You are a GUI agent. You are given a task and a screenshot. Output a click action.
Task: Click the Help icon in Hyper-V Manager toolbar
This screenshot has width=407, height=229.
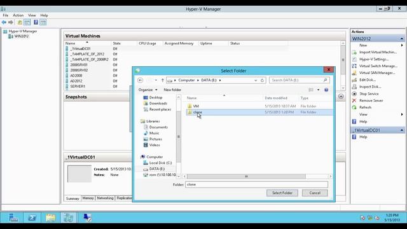(36, 23)
